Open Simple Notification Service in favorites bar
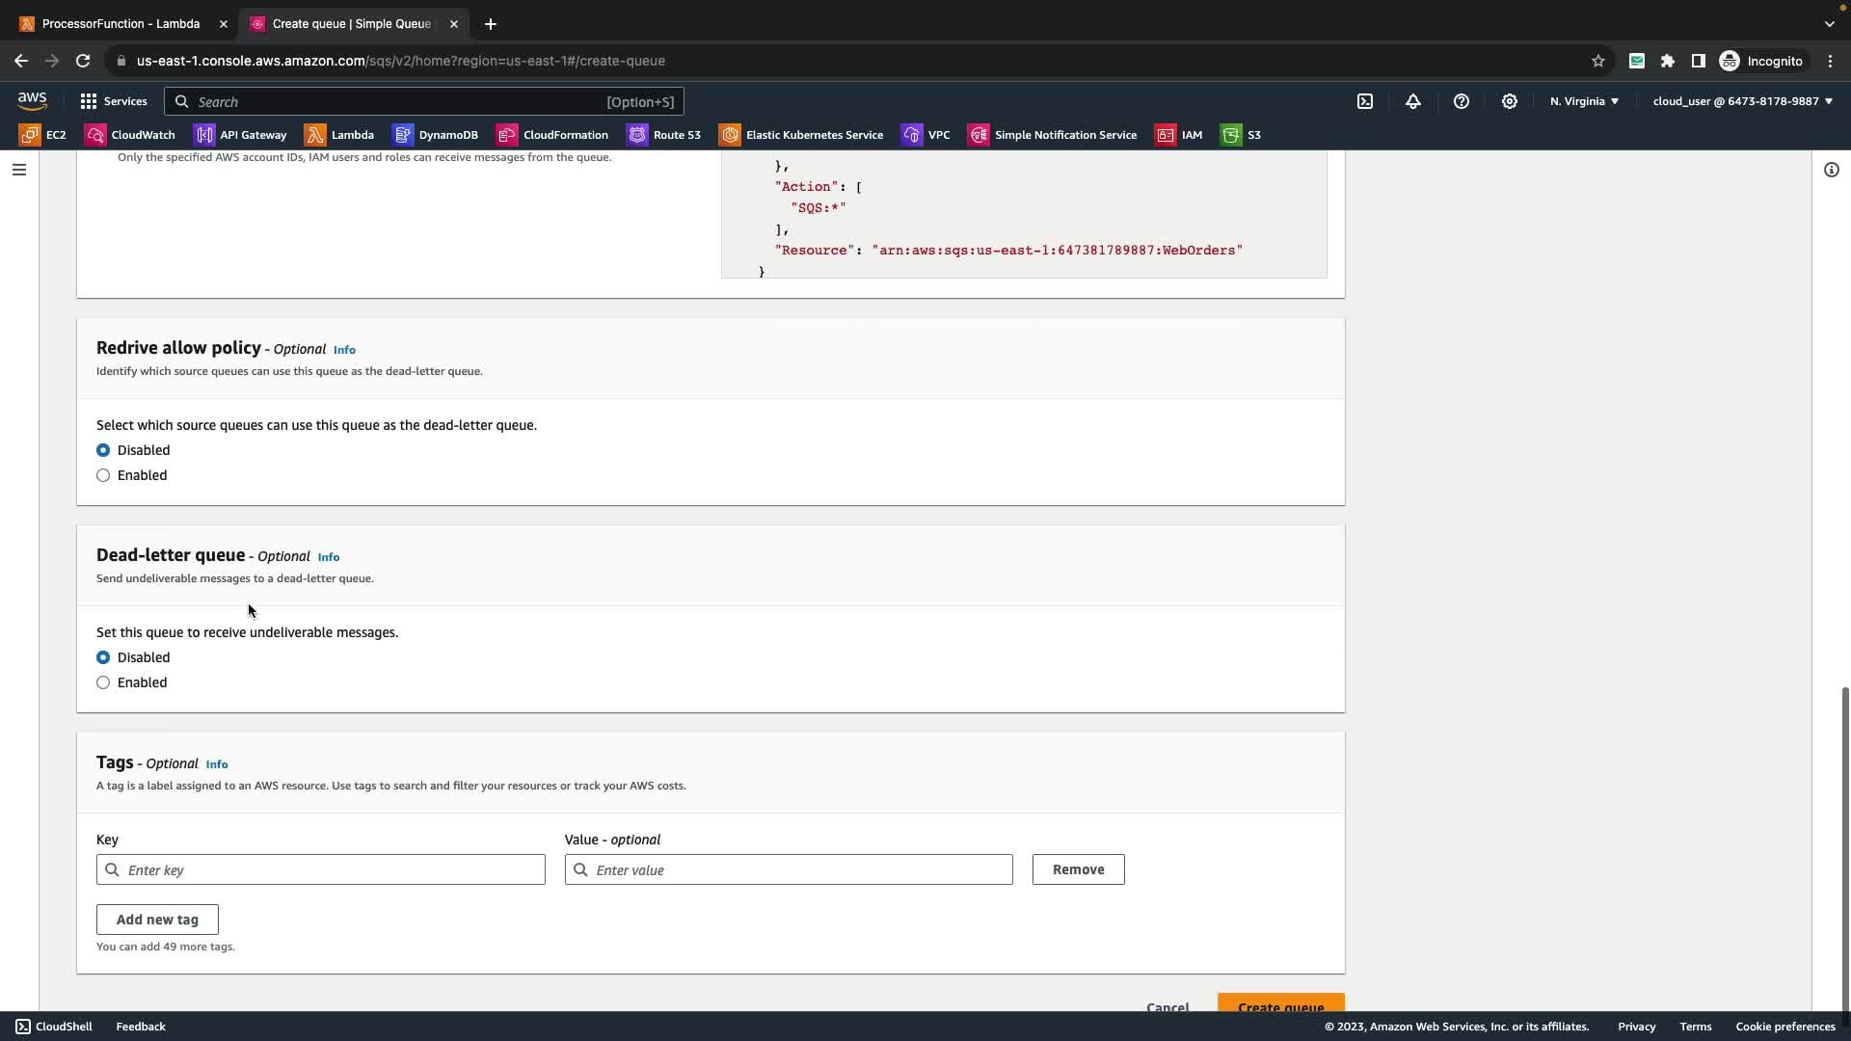The width and height of the screenshot is (1851, 1041). tap(1053, 135)
